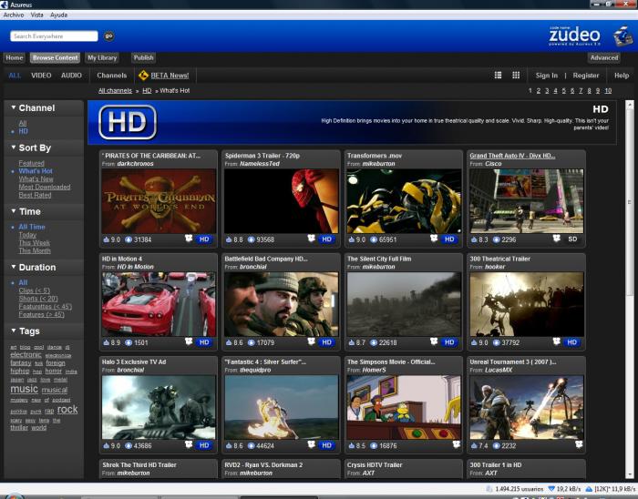Filter time to This Week

[35, 242]
